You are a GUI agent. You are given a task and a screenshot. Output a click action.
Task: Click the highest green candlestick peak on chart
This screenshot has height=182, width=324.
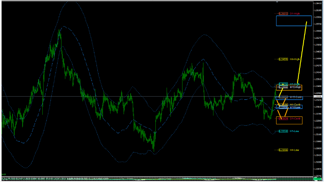59,31
